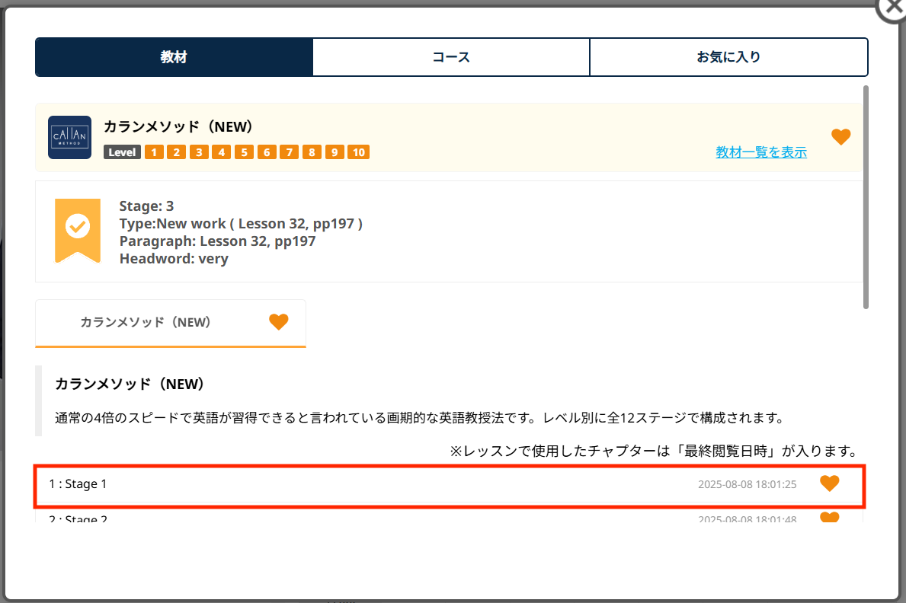This screenshot has width=906, height=603.
Task: Select Level 7 badge
Action: pyautogui.click(x=289, y=152)
